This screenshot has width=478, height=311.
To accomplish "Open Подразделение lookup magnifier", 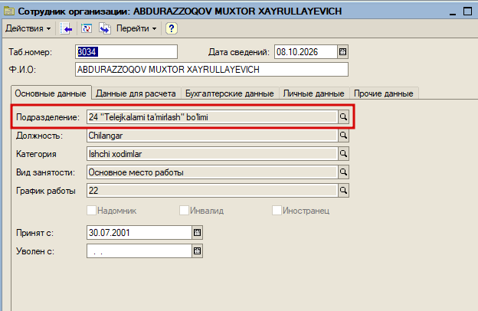I will 343,116.
